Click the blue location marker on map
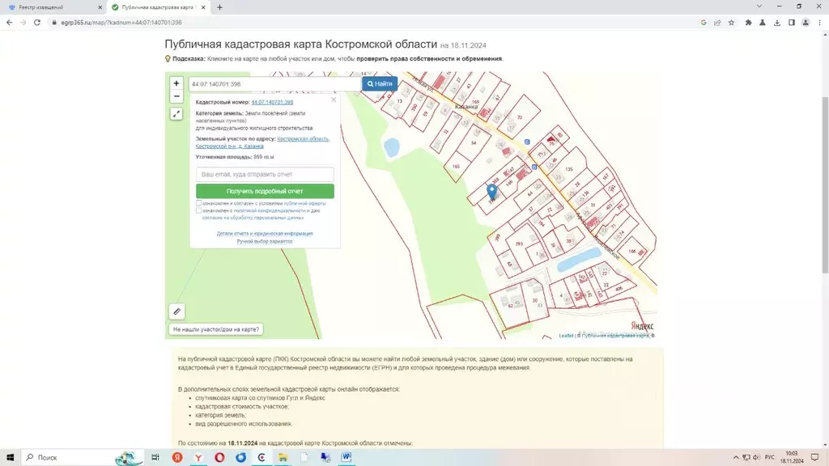The image size is (829, 466). point(491,191)
